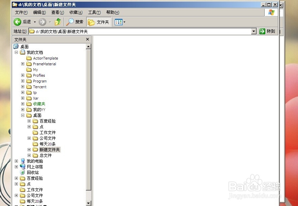The width and height of the screenshot is (298, 206).
Task: Click the folder tree scrollbar thumb
Action: tap(88, 119)
